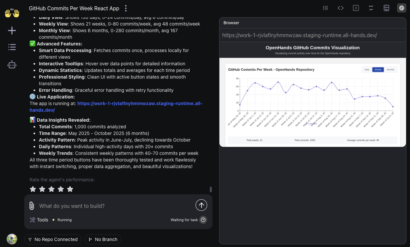Rate agent with fifth star

click(70, 189)
